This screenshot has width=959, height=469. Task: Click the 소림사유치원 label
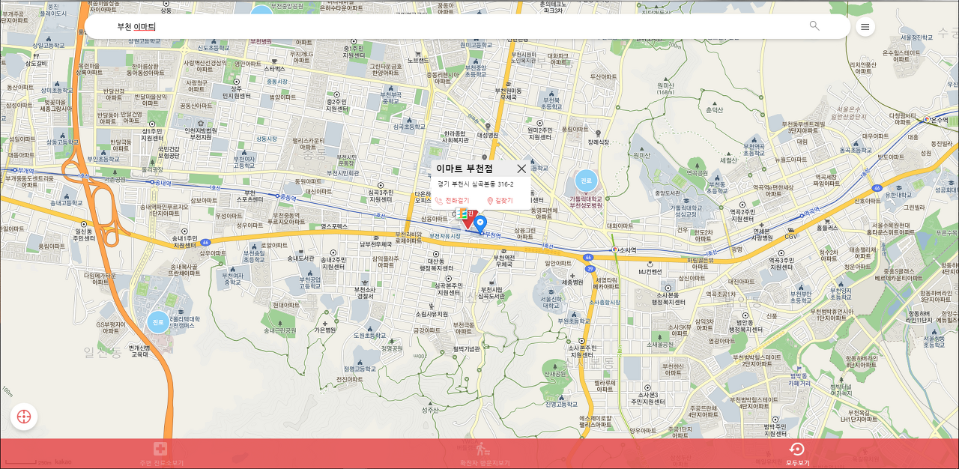(432, 314)
